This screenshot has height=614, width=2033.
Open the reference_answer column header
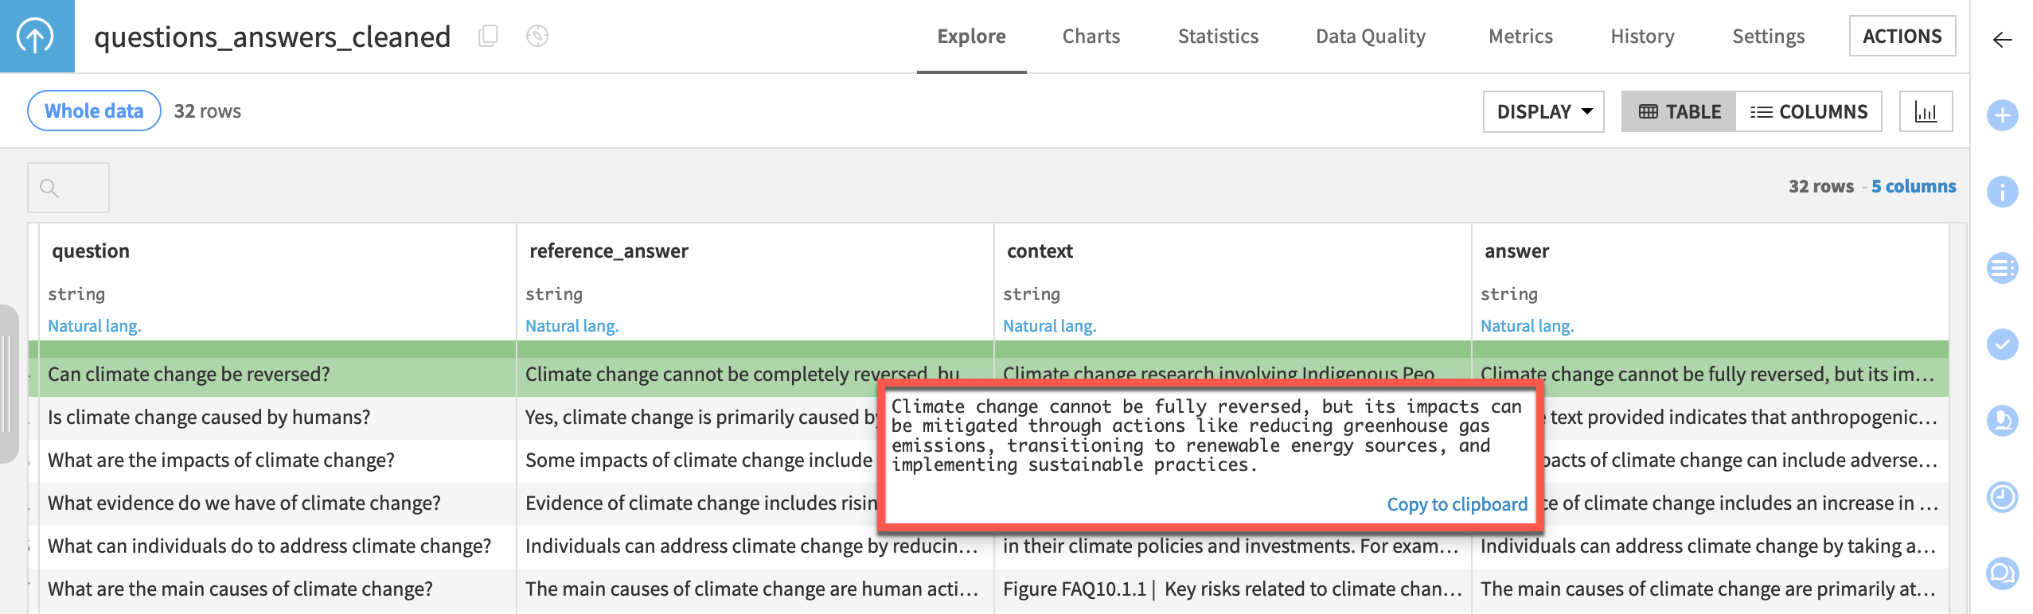pos(608,251)
